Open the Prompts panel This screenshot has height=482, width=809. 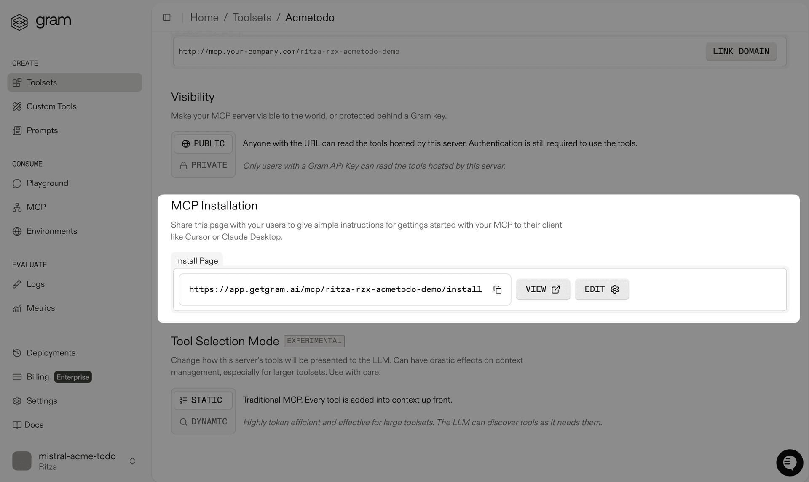(x=42, y=130)
